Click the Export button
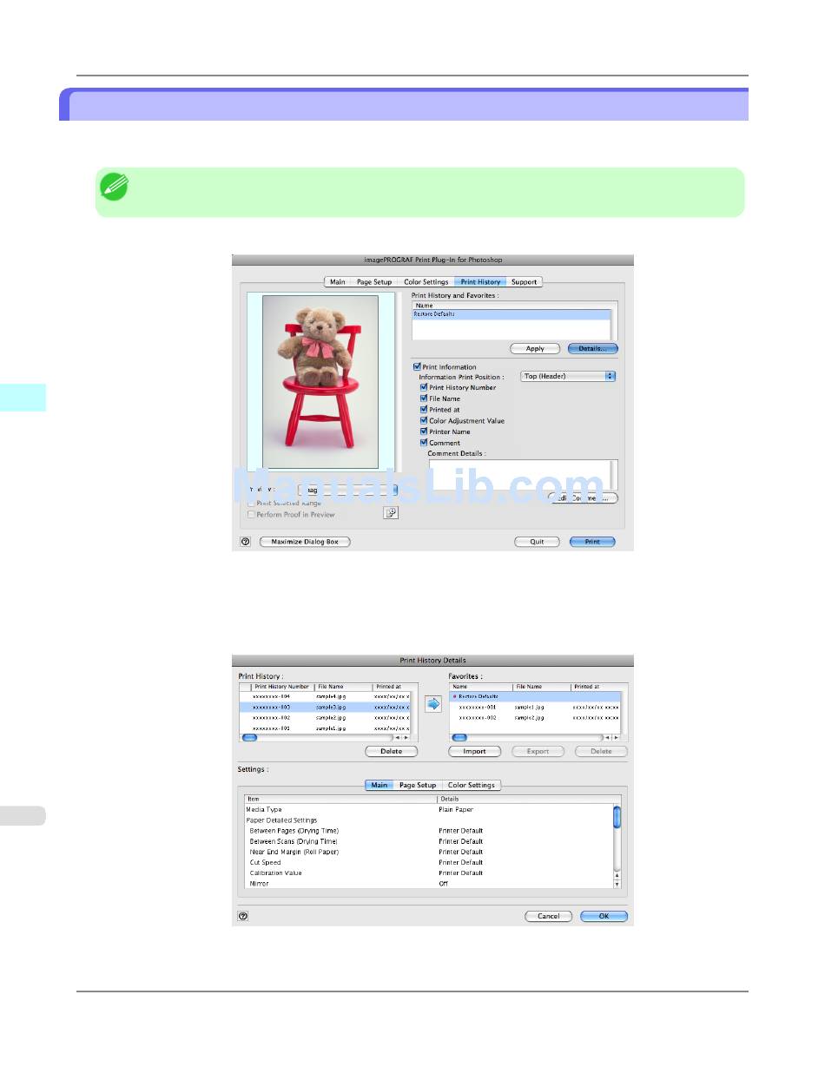825x1067 pixels. point(538,751)
